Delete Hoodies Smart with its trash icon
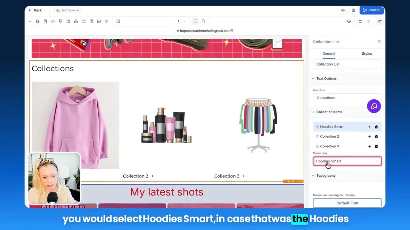Viewport: 410px width, 230px height. pos(376,127)
